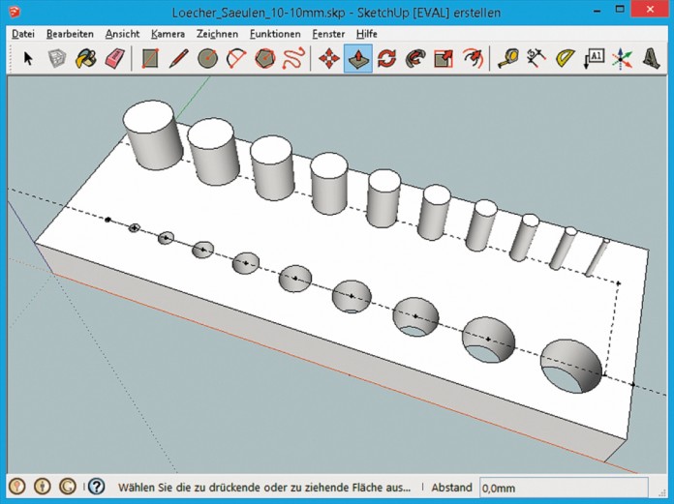674x504 pixels.
Task: Open the Fenster menu
Action: 328,34
